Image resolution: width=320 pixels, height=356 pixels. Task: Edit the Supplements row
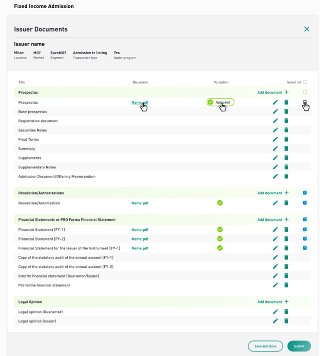[x=275, y=158]
